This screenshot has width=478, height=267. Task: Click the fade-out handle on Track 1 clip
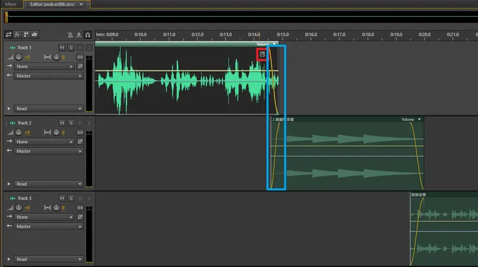(x=262, y=54)
